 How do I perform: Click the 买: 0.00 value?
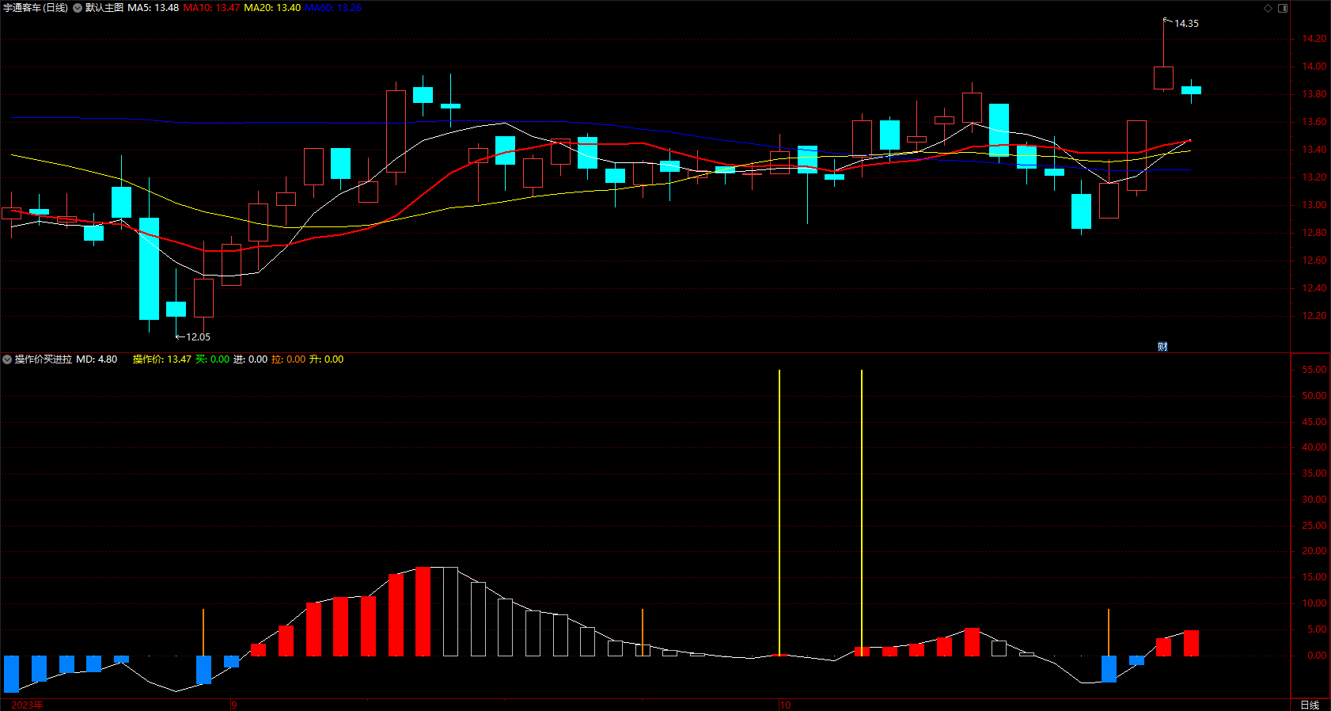tap(212, 359)
